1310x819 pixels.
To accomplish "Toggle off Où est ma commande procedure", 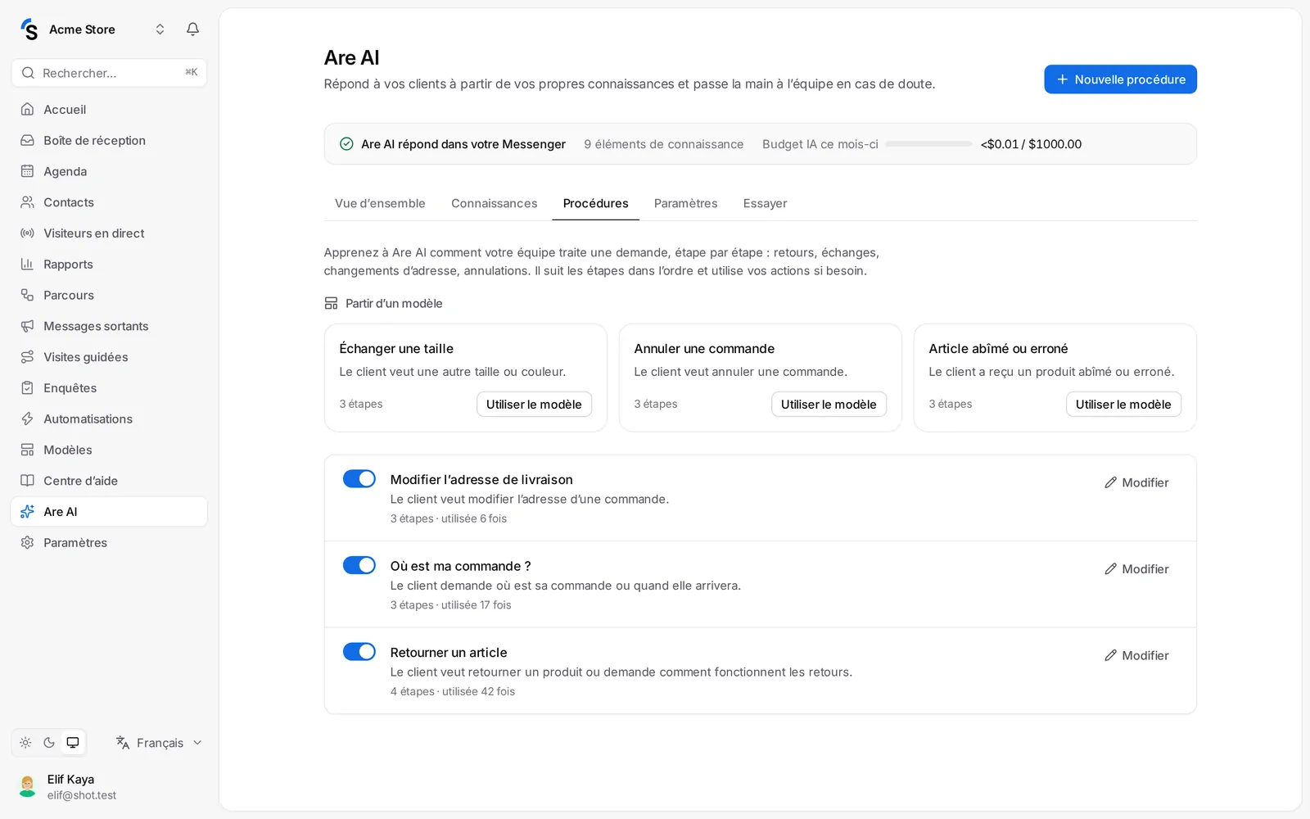I will click(x=359, y=565).
